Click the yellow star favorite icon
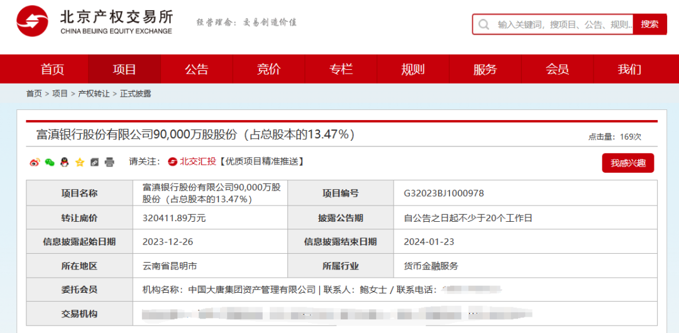Image resolution: width=679 pixels, height=333 pixels. click(80, 162)
